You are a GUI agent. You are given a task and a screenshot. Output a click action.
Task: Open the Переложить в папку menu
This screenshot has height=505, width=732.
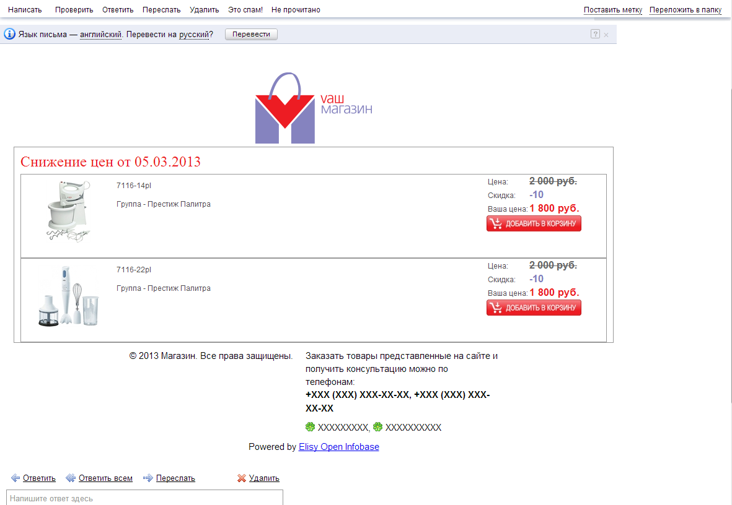685,10
